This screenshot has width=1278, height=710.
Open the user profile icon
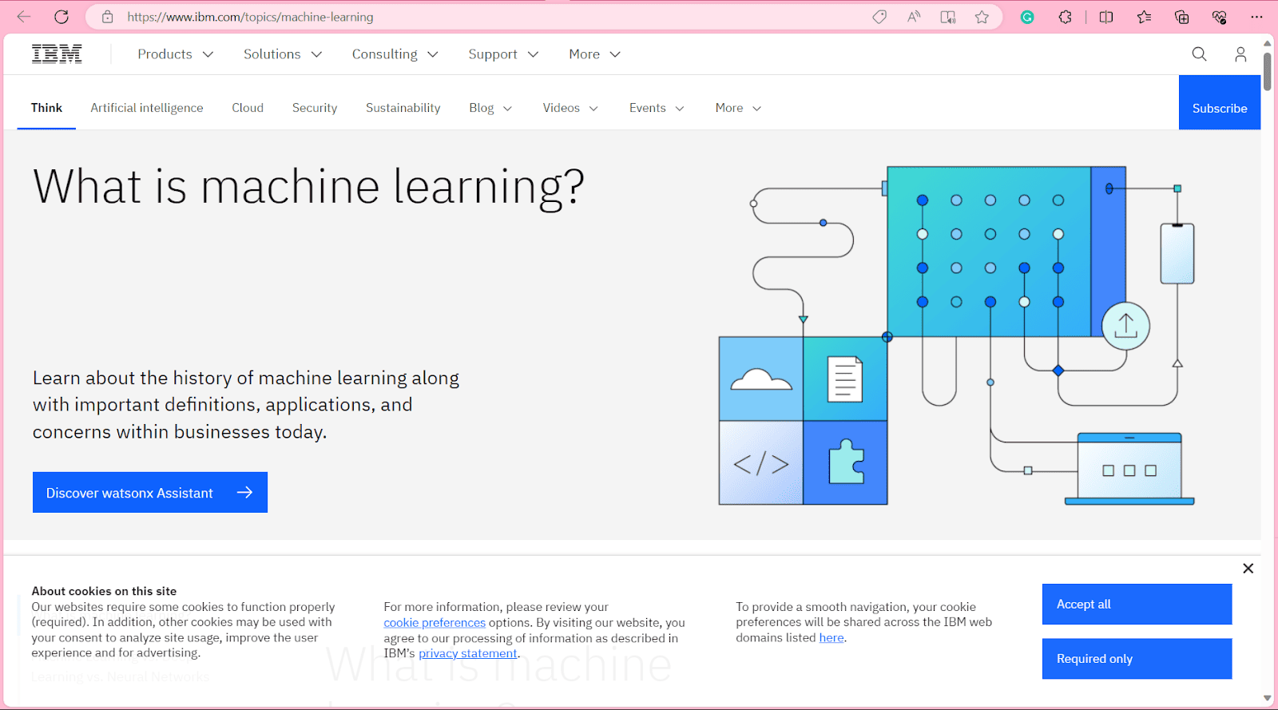[1240, 54]
